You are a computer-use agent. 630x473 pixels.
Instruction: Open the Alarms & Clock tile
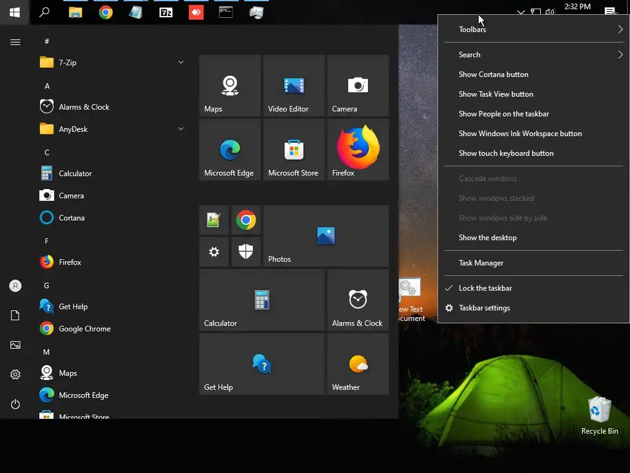coord(358,300)
